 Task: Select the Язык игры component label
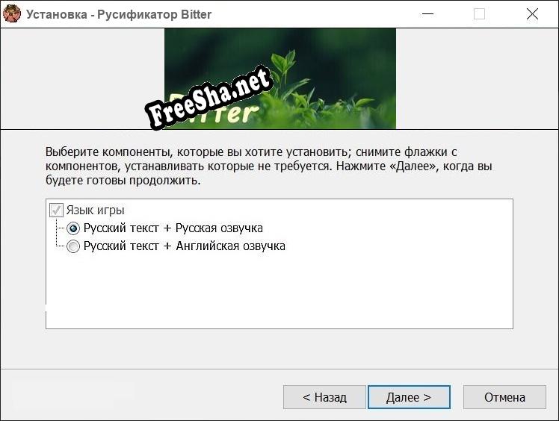click(x=95, y=210)
